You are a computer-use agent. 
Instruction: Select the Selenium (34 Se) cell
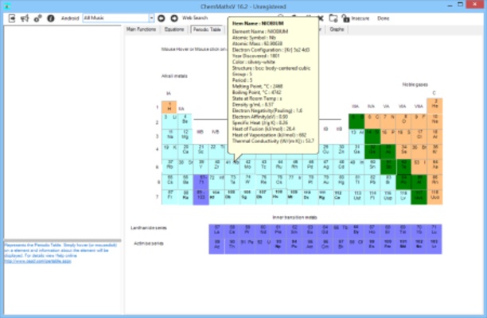(403, 151)
